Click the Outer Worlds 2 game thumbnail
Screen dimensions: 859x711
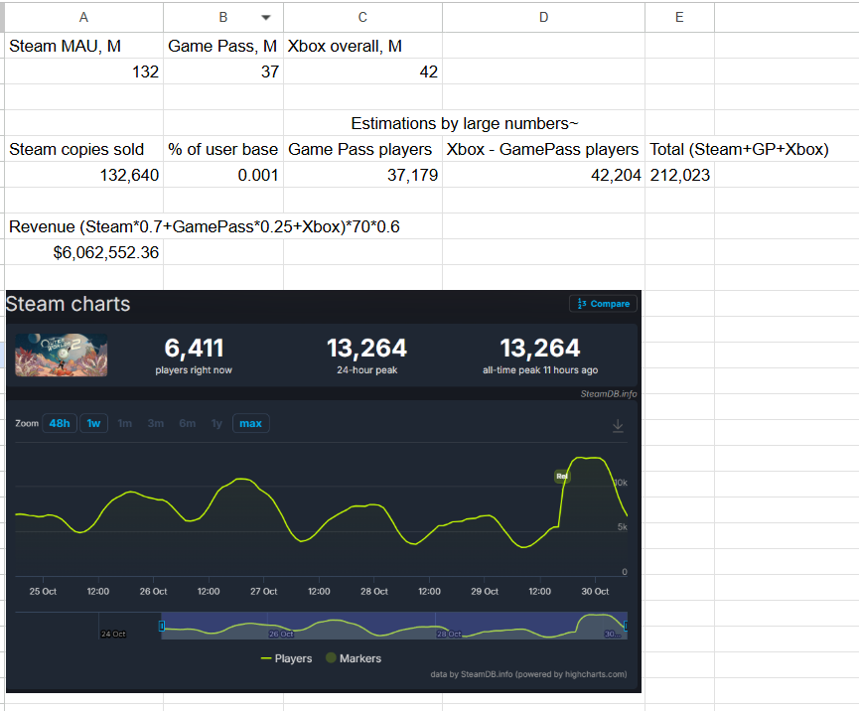click(61, 355)
